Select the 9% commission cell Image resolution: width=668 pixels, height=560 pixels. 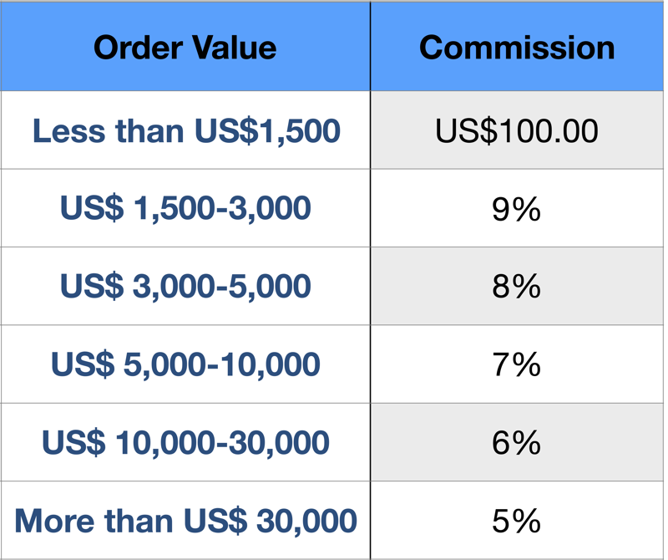click(x=517, y=208)
